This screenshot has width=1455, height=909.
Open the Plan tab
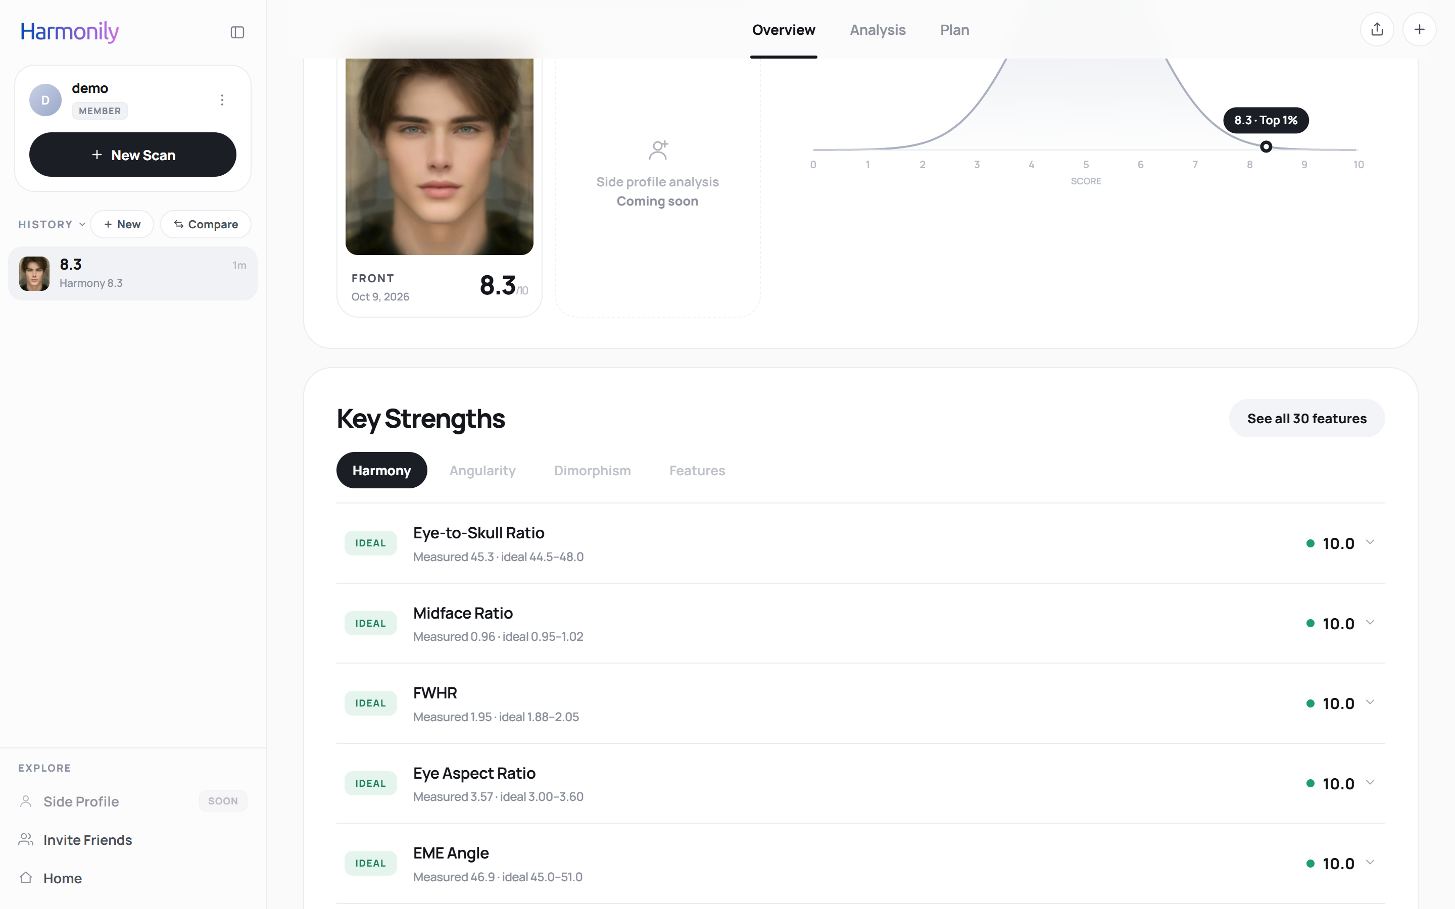coord(954,30)
